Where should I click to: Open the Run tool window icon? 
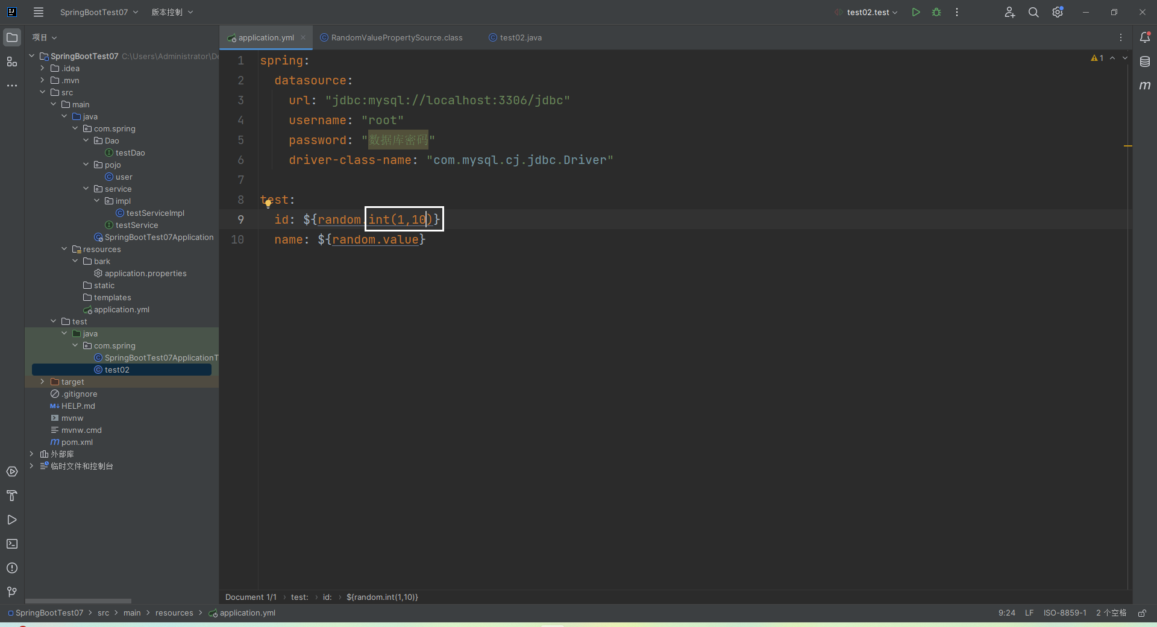(x=12, y=520)
